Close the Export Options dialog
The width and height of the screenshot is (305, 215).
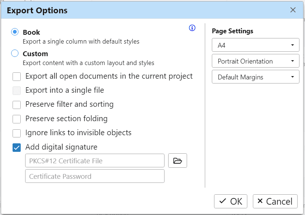(293, 10)
